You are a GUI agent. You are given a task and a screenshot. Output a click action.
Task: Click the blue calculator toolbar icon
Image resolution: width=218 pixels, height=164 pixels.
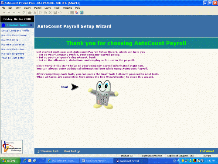point(82,13)
